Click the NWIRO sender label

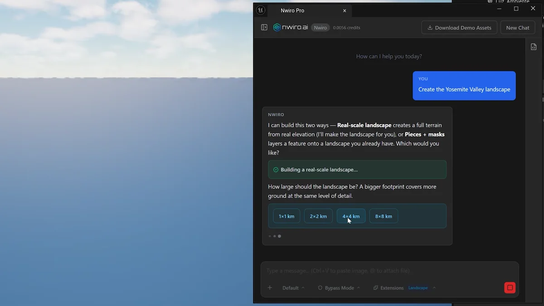[x=276, y=115]
